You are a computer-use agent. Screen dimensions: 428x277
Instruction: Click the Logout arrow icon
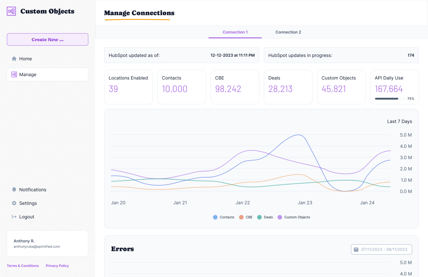point(14,217)
